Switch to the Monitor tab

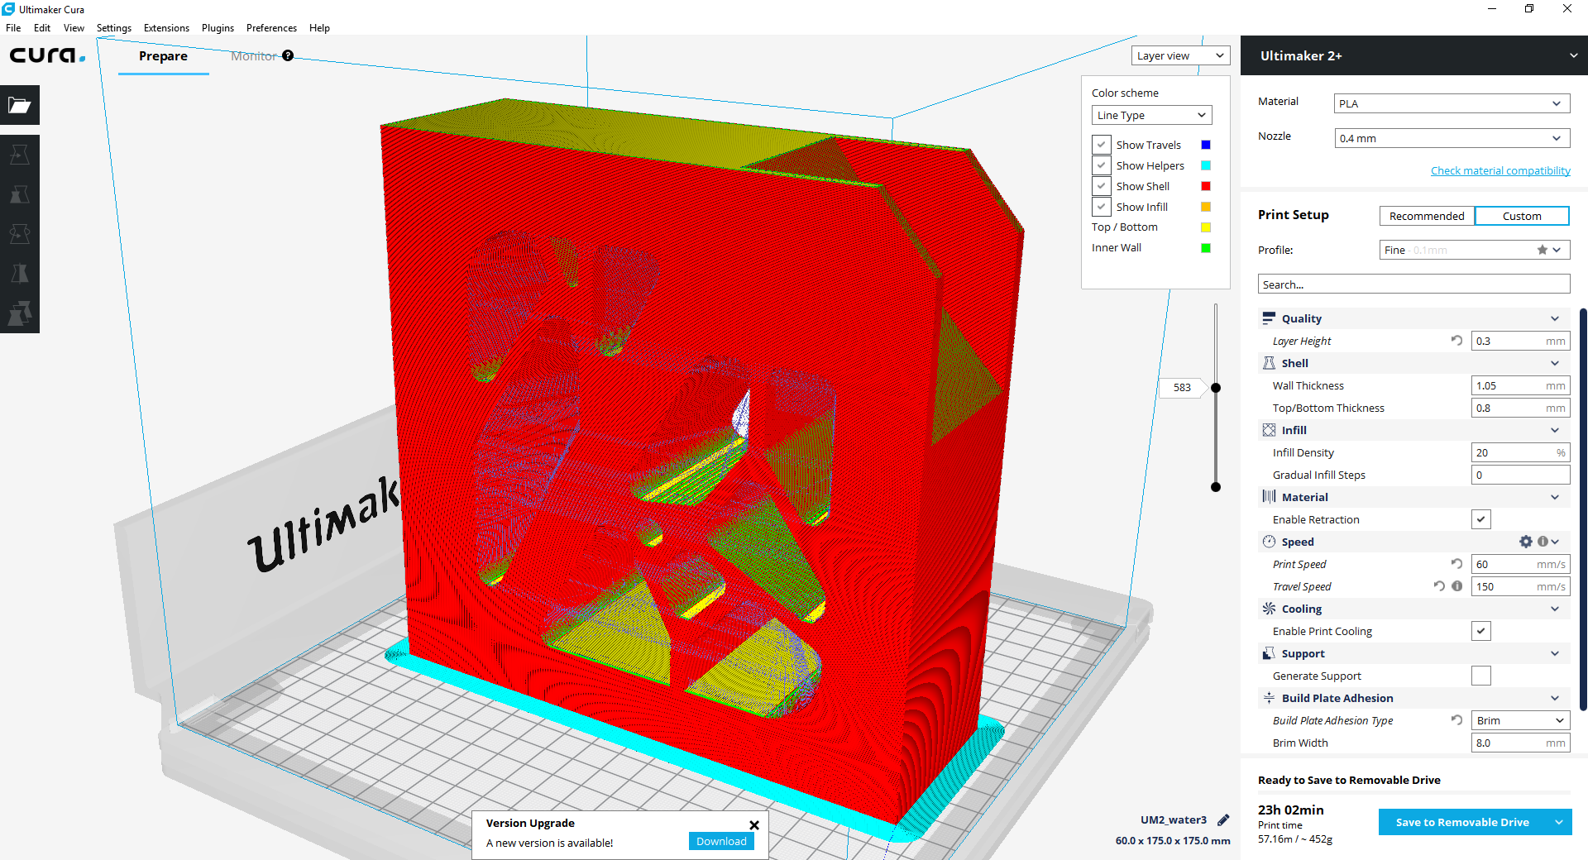(253, 55)
